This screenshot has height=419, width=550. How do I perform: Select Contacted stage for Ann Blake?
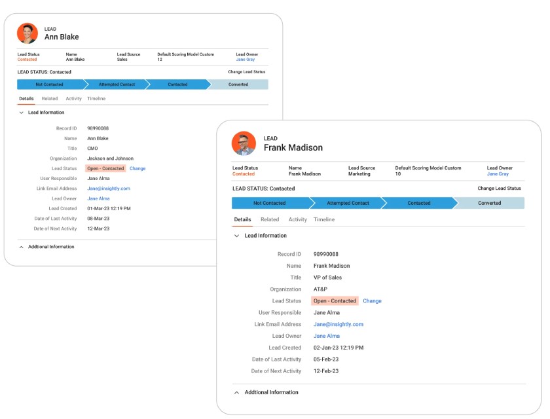click(x=177, y=84)
